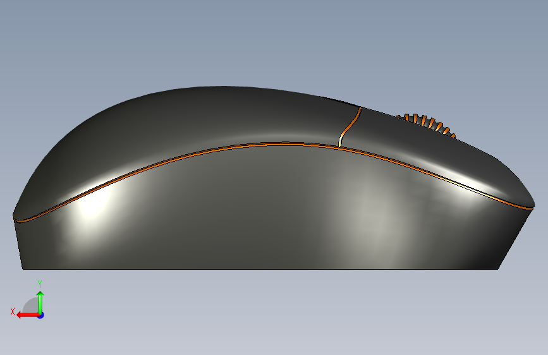Viewport: 548px width, 355px height.
Task: Click the green Y axis arrow
Action: coord(40,302)
